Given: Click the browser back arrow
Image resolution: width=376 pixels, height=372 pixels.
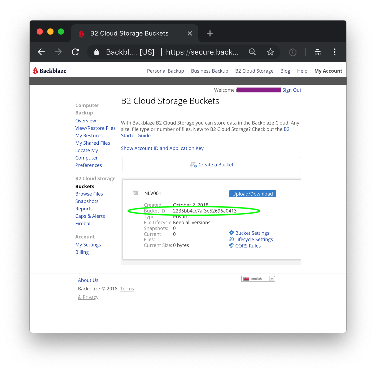Looking at the screenshot, I should click(41, 52).
